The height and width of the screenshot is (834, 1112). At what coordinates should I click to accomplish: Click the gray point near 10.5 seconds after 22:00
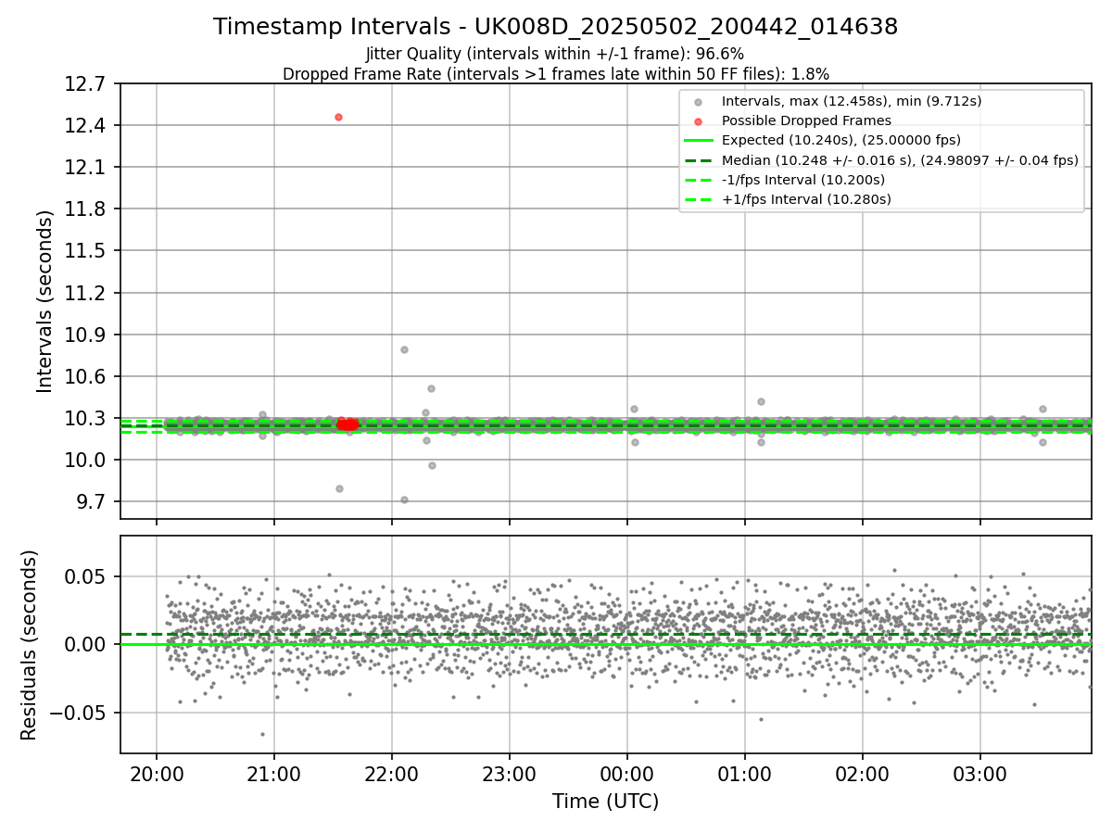tap(431, 388)
